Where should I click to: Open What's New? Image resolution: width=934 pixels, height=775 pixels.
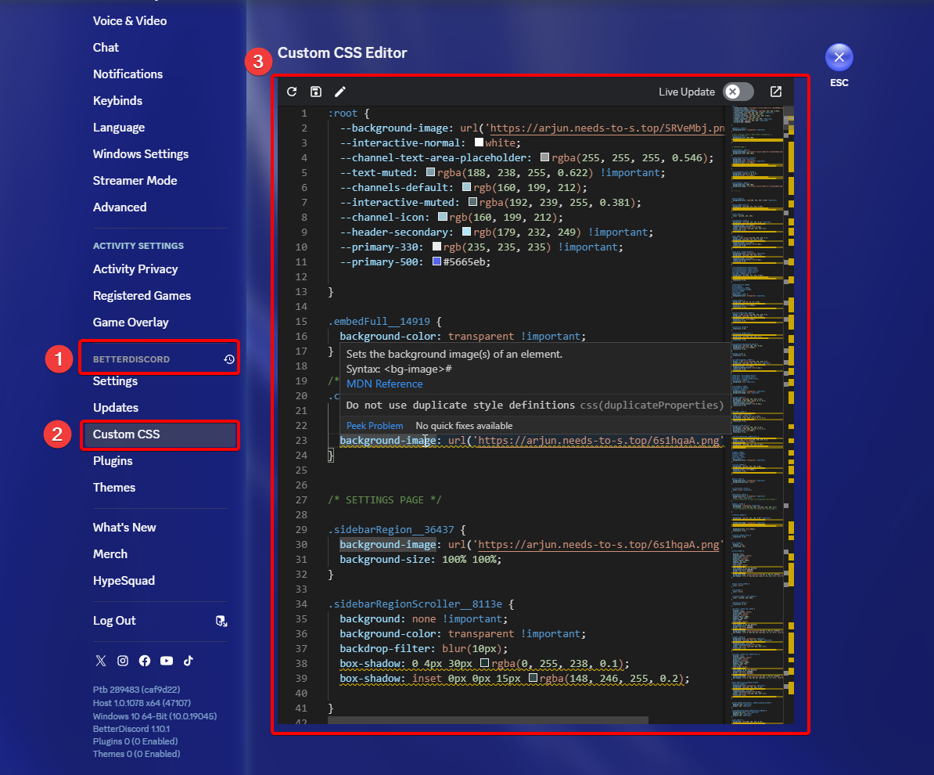click(x=124, y=528)
